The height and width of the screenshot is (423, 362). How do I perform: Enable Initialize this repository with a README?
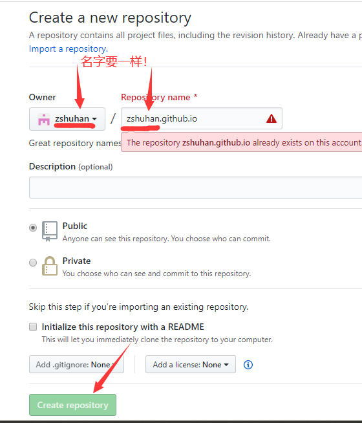33,327
